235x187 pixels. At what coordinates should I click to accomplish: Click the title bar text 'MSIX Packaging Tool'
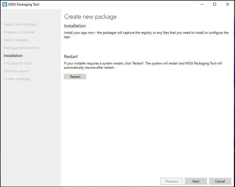click(x=24, y=4)
